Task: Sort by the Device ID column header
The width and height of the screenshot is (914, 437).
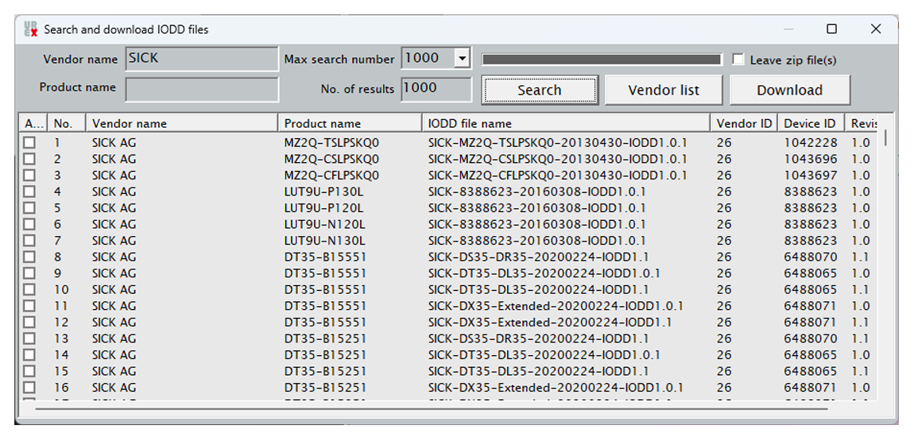Action: [x=811, y=123]
